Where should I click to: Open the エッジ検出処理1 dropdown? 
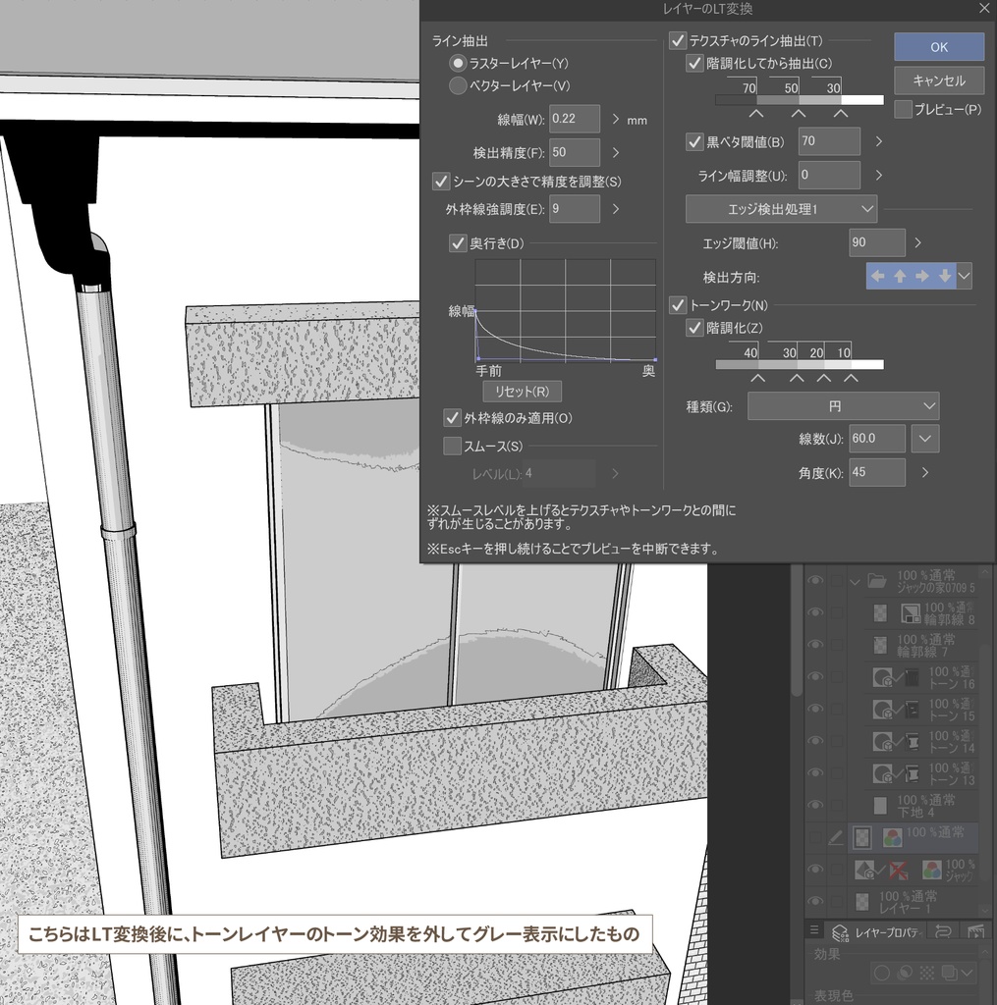tap(781, 209)
